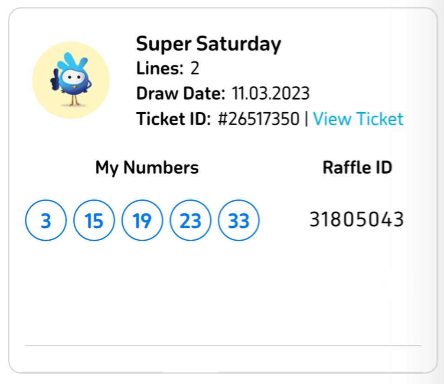The height and width of the screenshot is (384, 444).
Task: Click the horizontal divider line at card bottom
Action: [223, 345]
